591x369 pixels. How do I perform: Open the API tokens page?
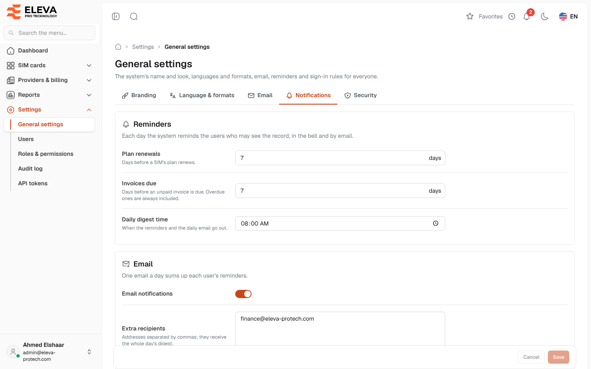pos(33,184)
